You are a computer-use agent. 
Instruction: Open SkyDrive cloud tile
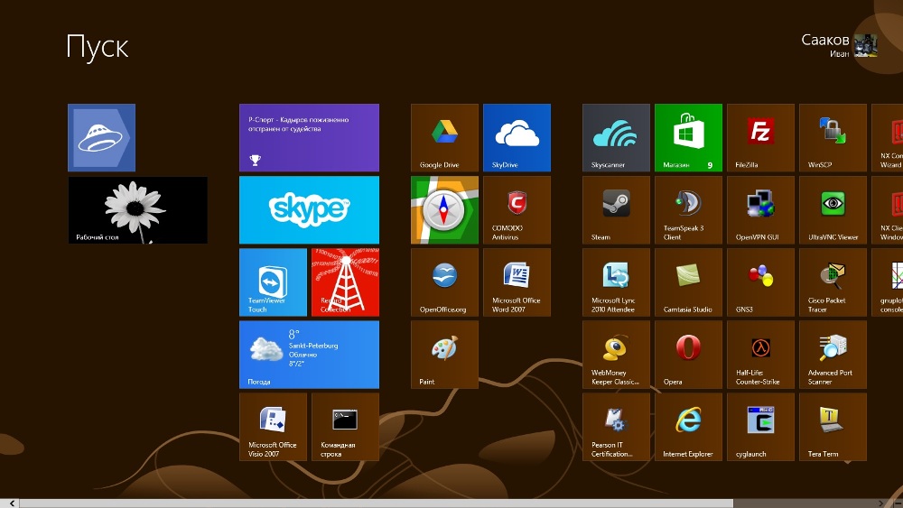[517, 137]
